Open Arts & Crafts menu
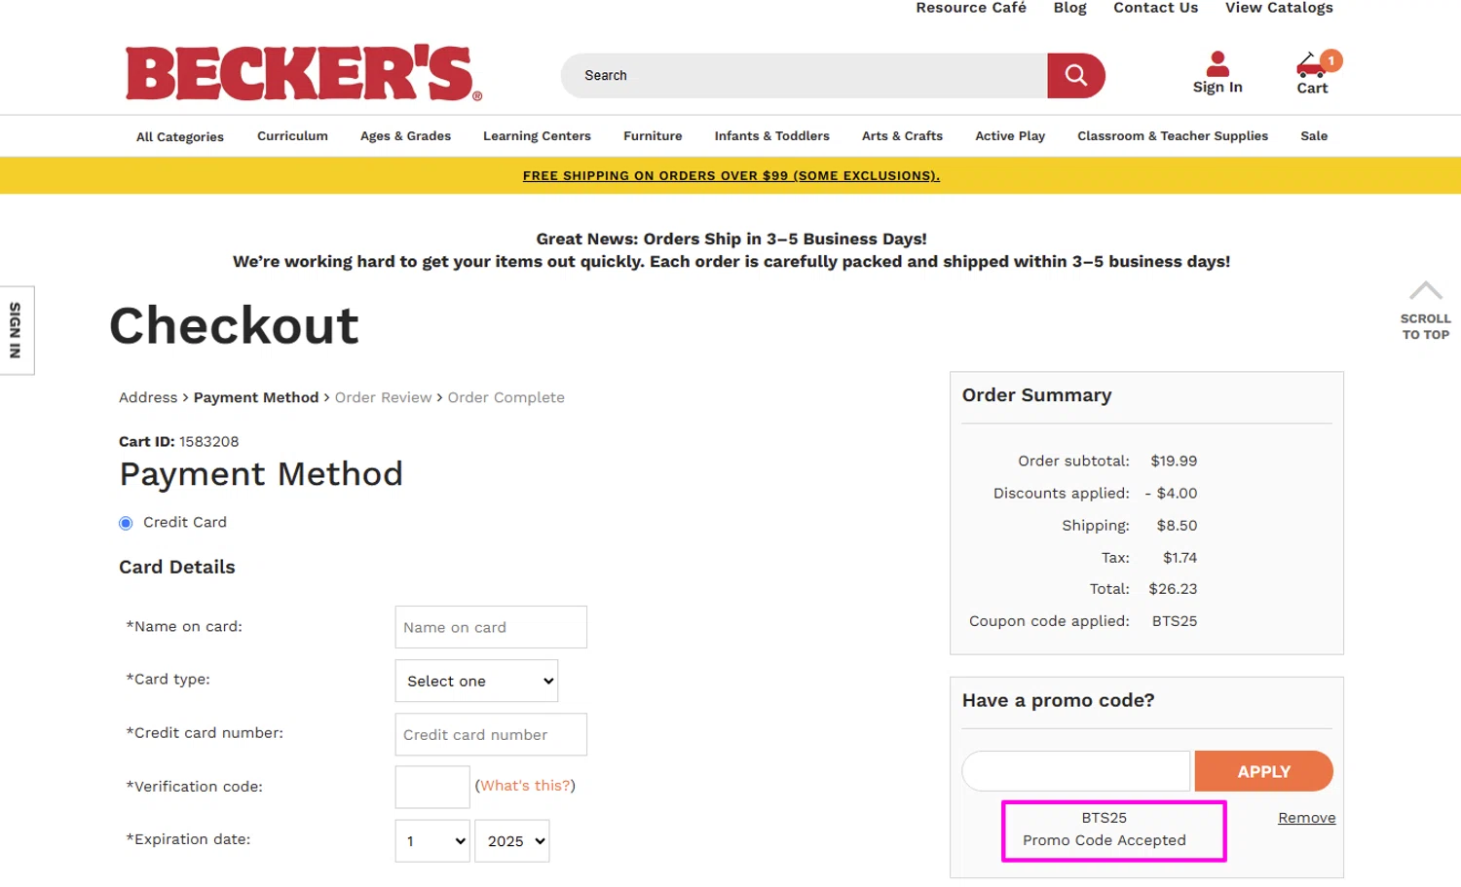 (902, 136)
